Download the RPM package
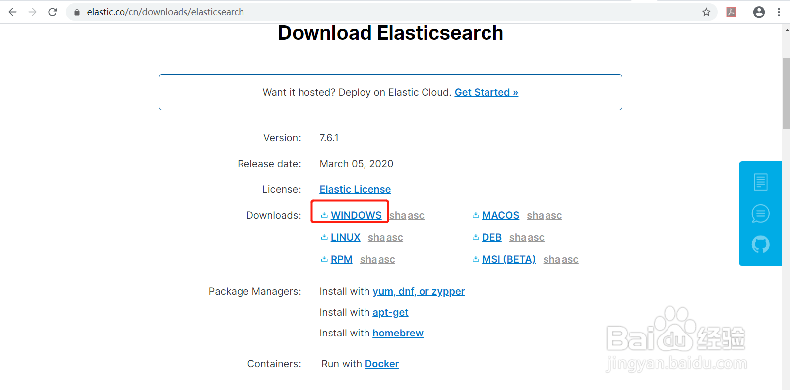Screen dimensions: 790x390 pos(341,259)
